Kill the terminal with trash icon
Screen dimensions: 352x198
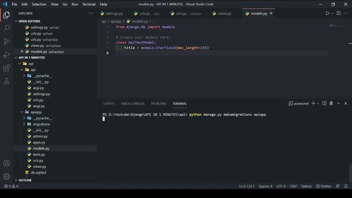click(x=331, y=103)
